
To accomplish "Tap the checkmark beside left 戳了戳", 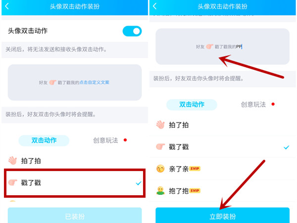I will (x=139, y=183).
